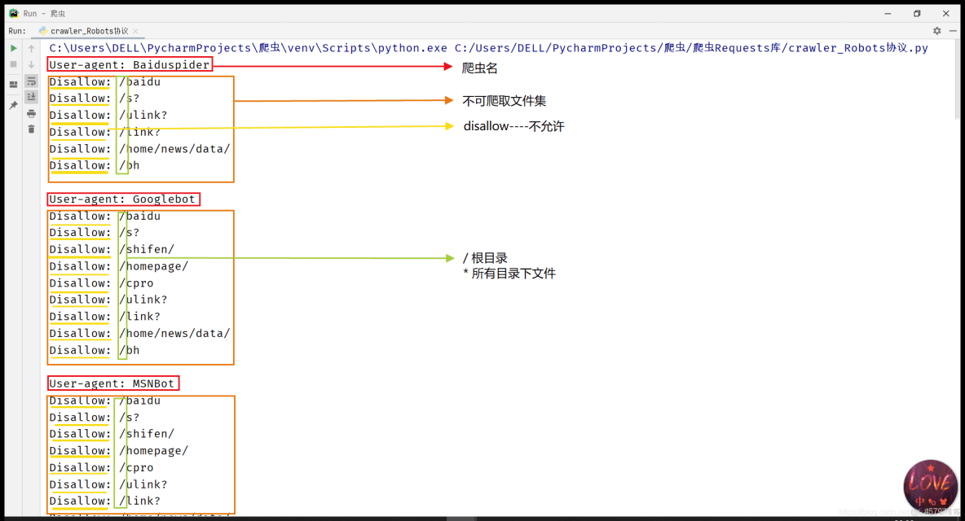Jump up the stack trace with the up arrow
The height and width of the screenshot is (521, 965).
[32, 48]
